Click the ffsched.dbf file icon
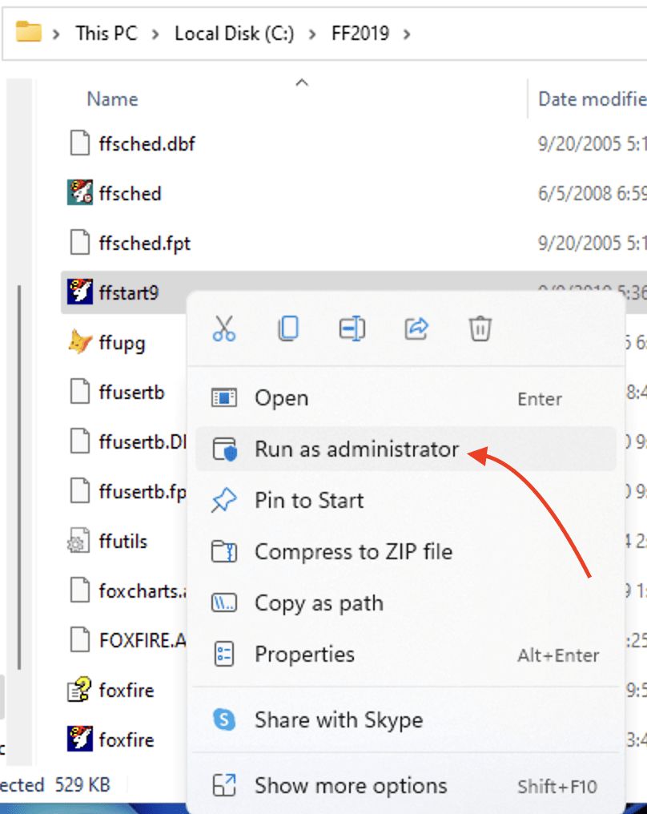Viewport: 647px width, 814px height. point(79,143)
